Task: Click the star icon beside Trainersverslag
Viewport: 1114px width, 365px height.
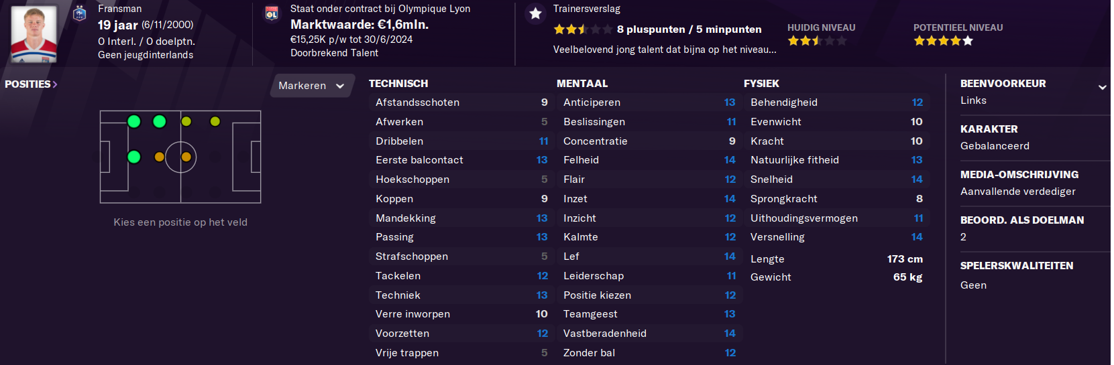Action: click(x=535, y=13)
